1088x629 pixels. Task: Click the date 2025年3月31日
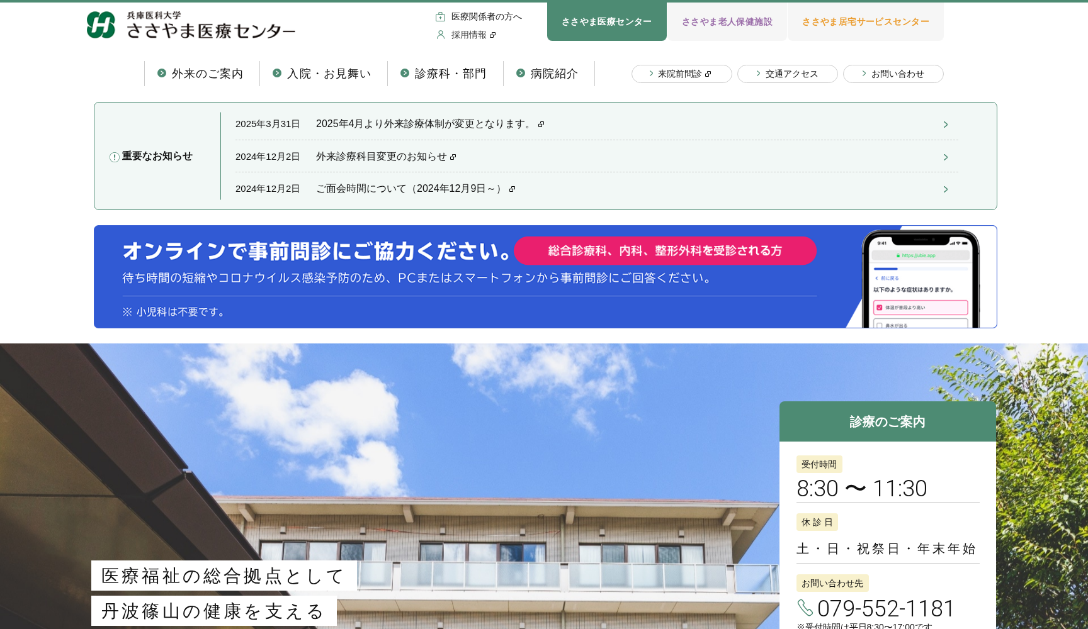coord(268,124)
